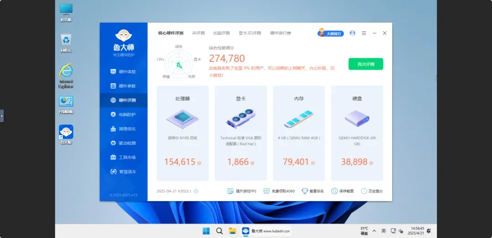Open the Windows Start menu
This screenshot has height=238, width=492.
coord(206,231)
